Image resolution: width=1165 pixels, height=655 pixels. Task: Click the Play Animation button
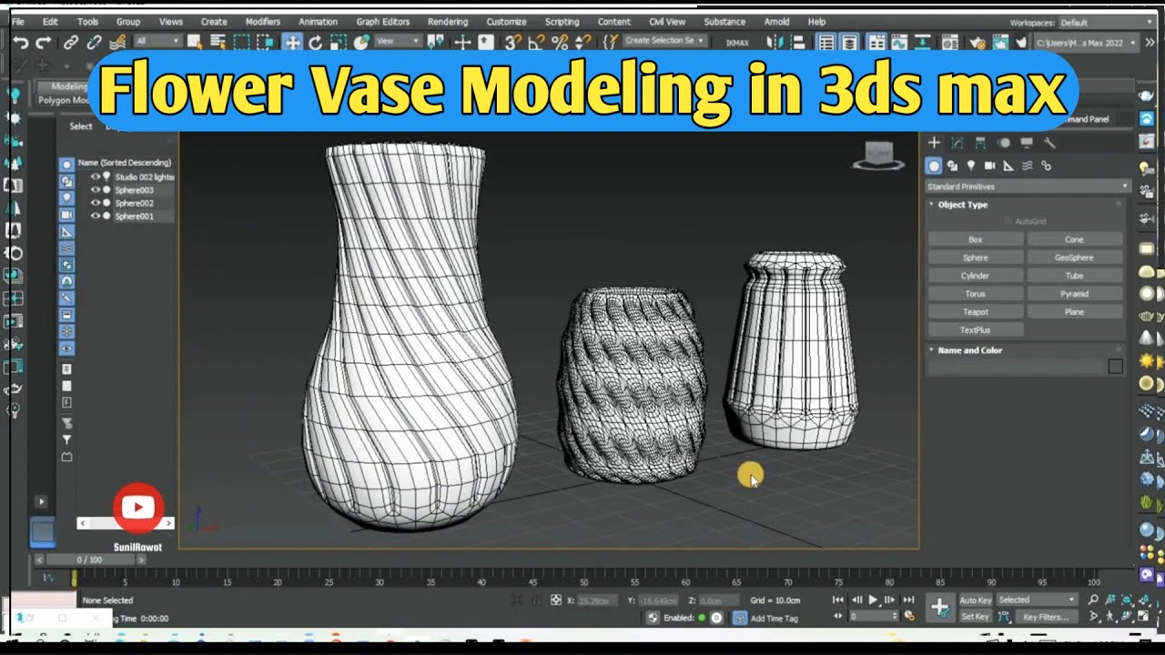tap(873, 600)
